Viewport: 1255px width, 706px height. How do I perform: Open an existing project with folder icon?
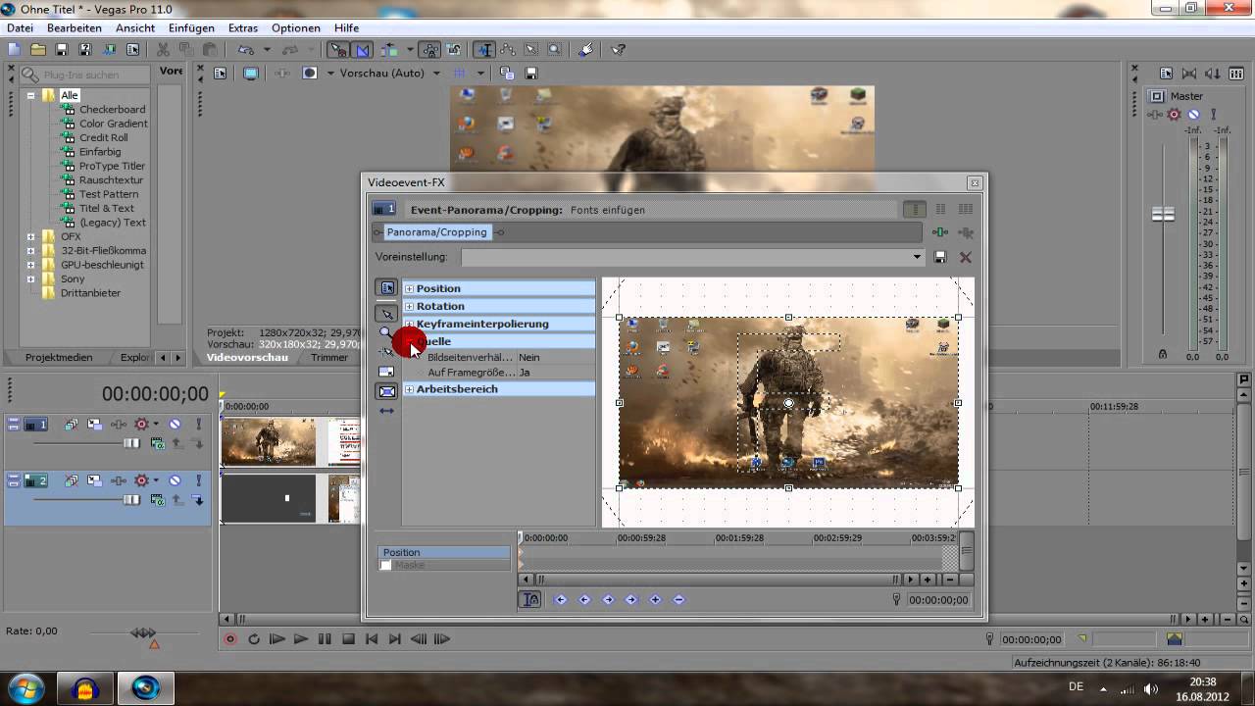pos(38,49)
